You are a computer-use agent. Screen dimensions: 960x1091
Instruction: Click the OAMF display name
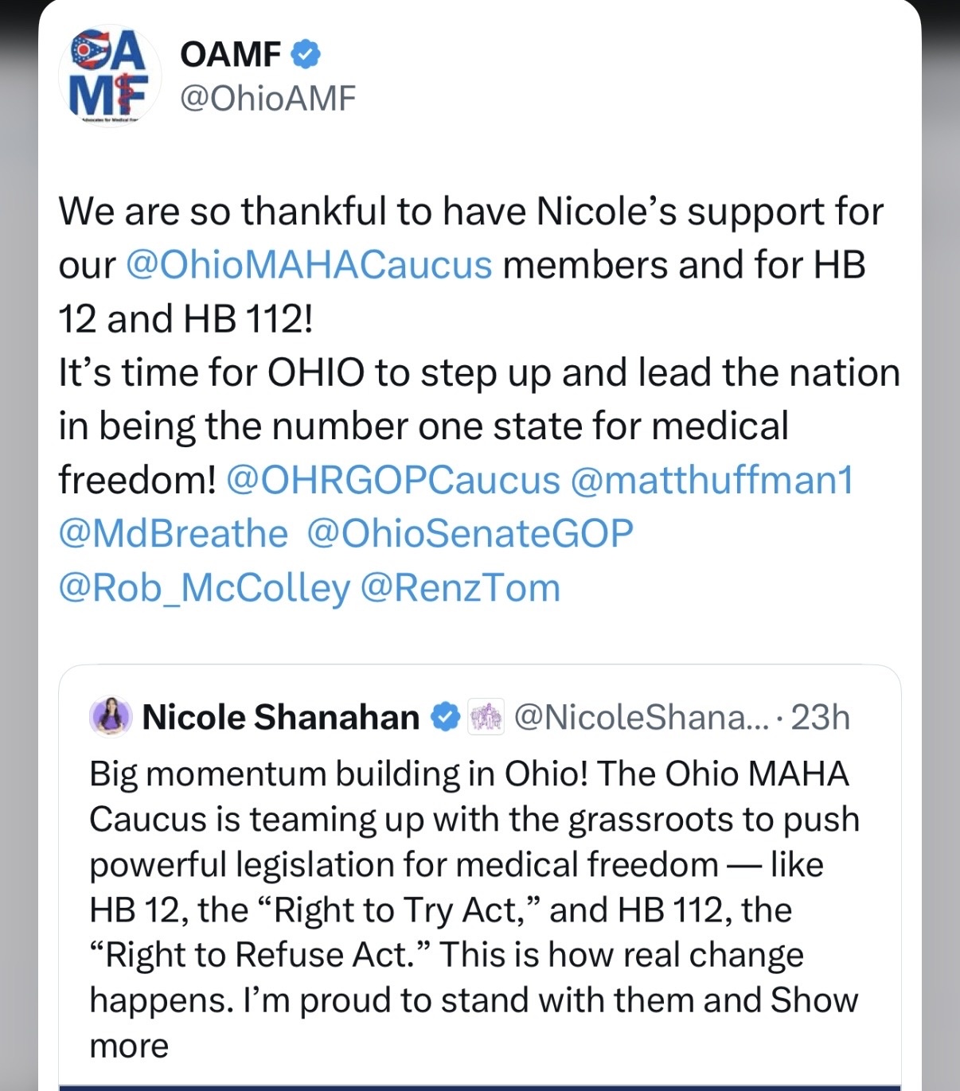[231, 54]
